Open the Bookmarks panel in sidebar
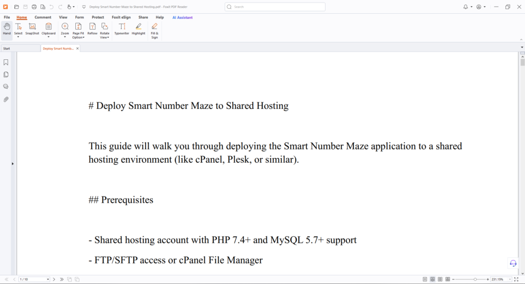Screen dimensions: 525x284 6,62
